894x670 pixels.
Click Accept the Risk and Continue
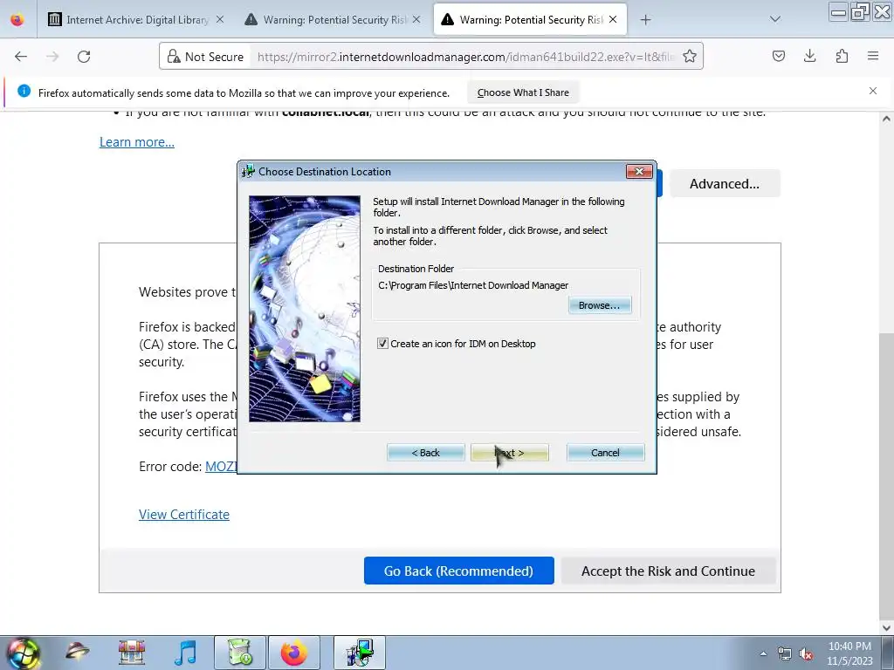pos(668,571)
